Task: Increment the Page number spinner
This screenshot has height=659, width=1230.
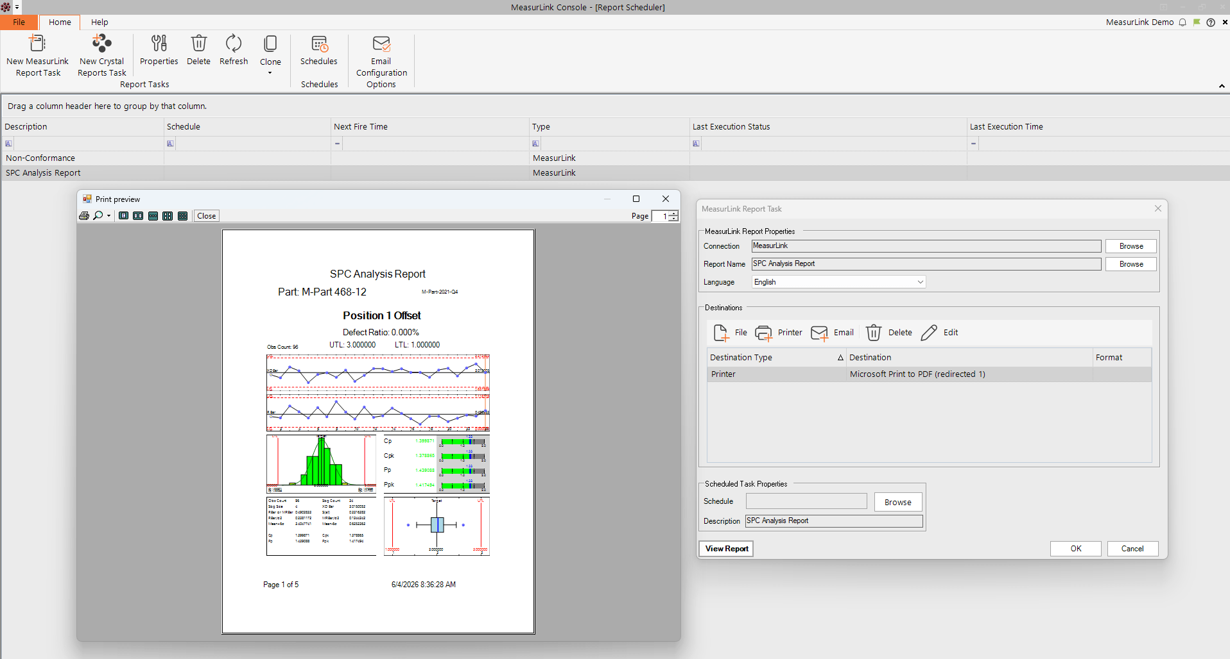Action: tap(673, 213)
